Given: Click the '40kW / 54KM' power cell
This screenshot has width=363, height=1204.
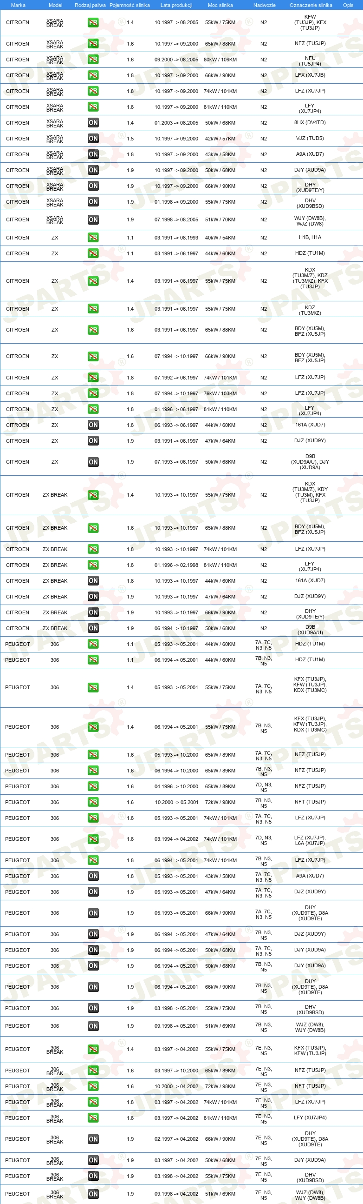Looking at the screenshot, I should click(x=220, y=238).
